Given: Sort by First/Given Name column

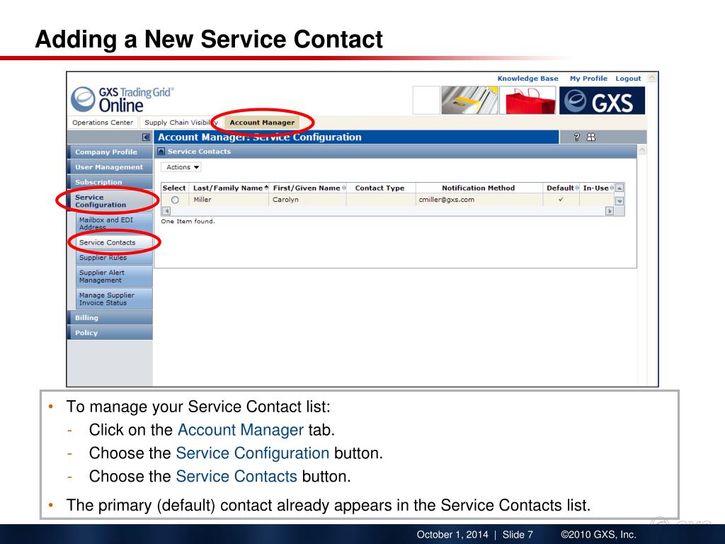Looking at the screenshot, I should click(x=309, y=188).
